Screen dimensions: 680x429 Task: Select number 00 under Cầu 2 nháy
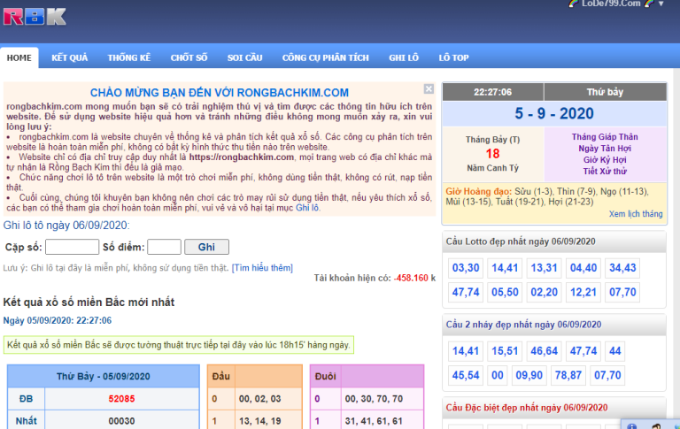[497, 375]
